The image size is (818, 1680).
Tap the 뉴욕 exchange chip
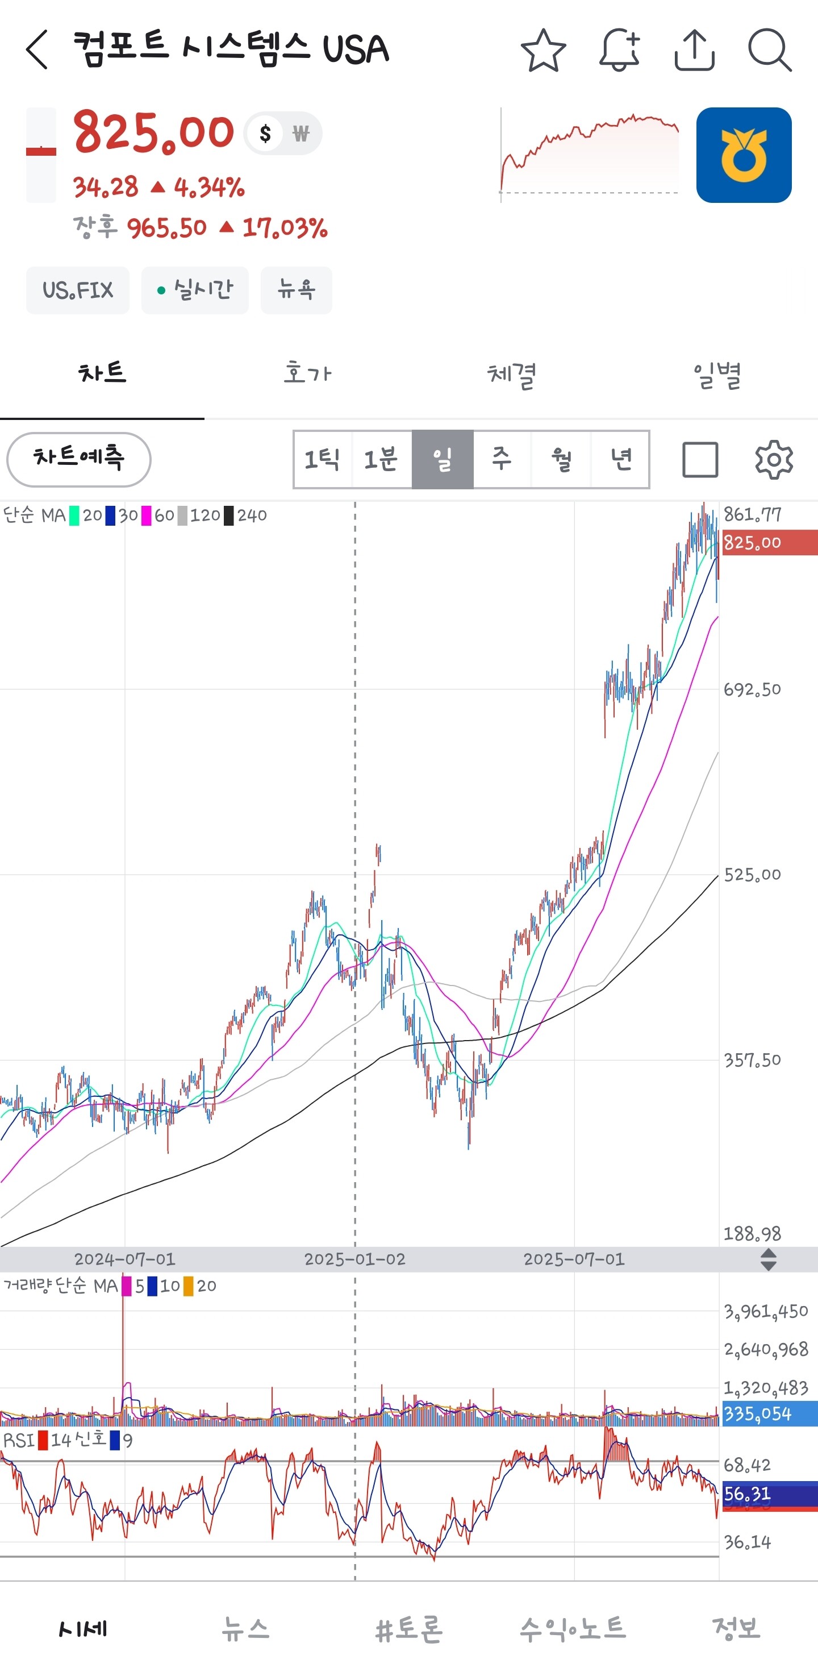[297, 290]
